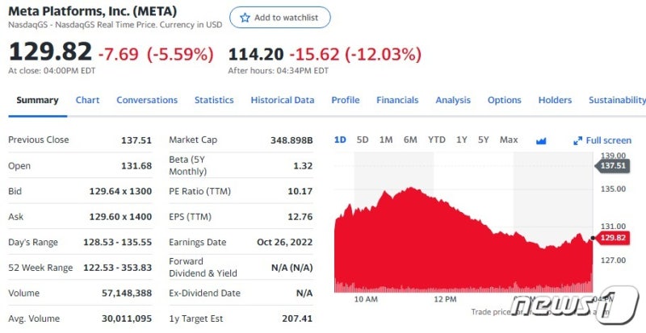Show the Max chart range

click(509, 139)
